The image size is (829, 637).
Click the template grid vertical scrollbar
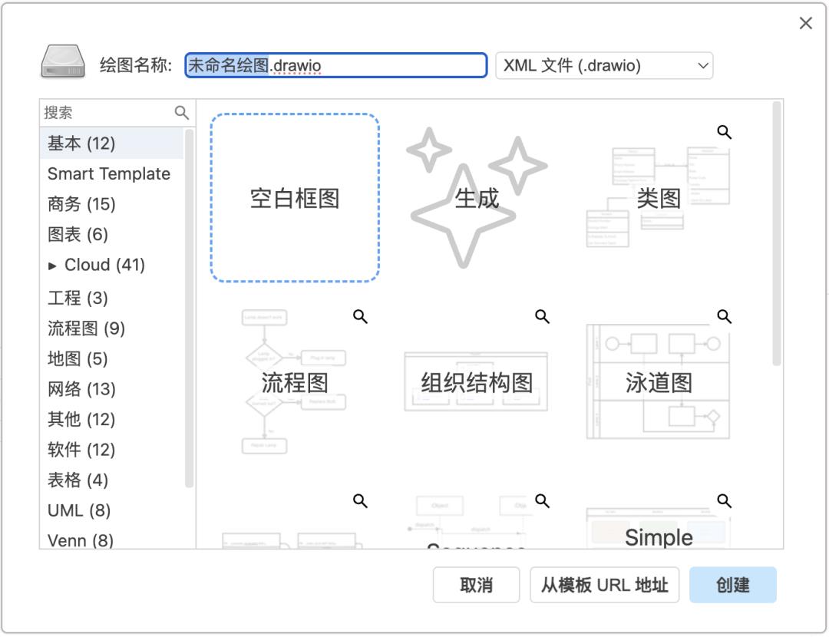pos(776,233)
